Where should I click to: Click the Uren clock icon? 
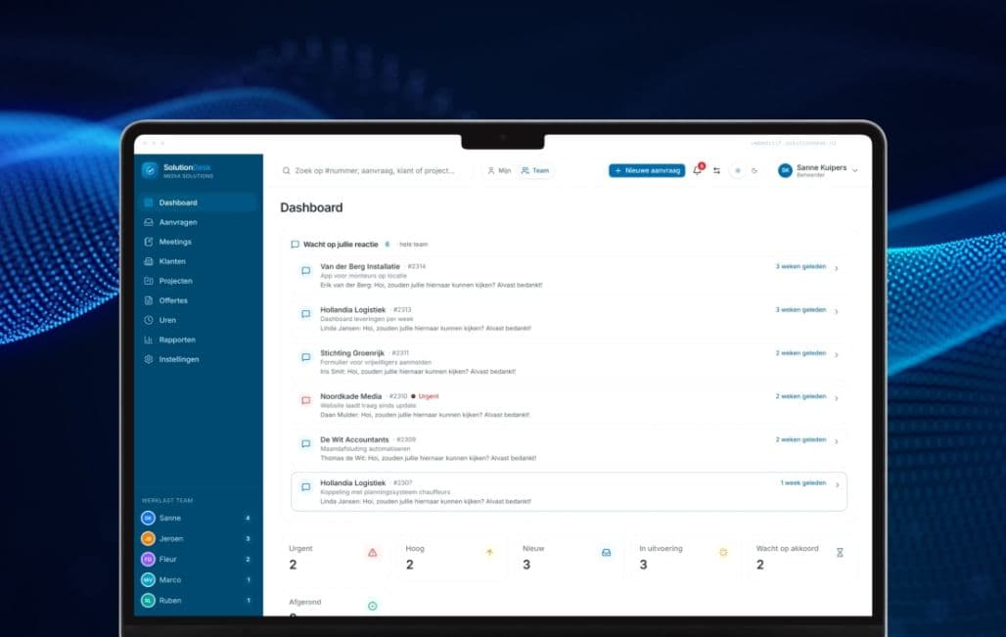tap(148, 320)
